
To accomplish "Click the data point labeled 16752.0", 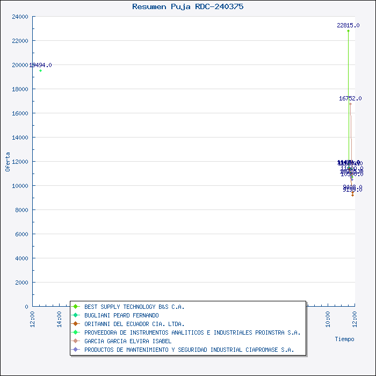I will tap(350, 104).
